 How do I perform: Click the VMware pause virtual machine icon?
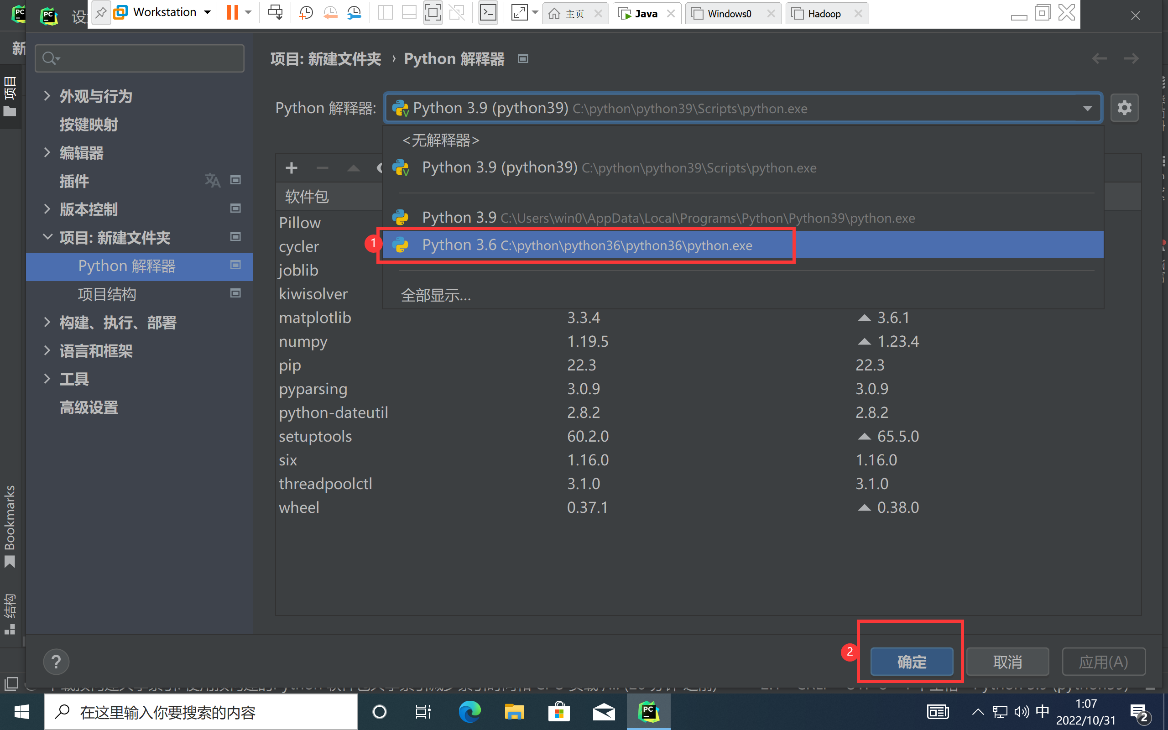(233, 13)
